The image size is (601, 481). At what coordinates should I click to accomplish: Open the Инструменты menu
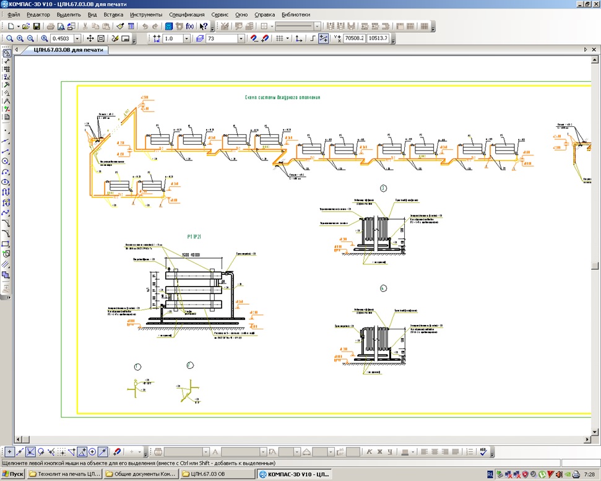tap(146, 15)
